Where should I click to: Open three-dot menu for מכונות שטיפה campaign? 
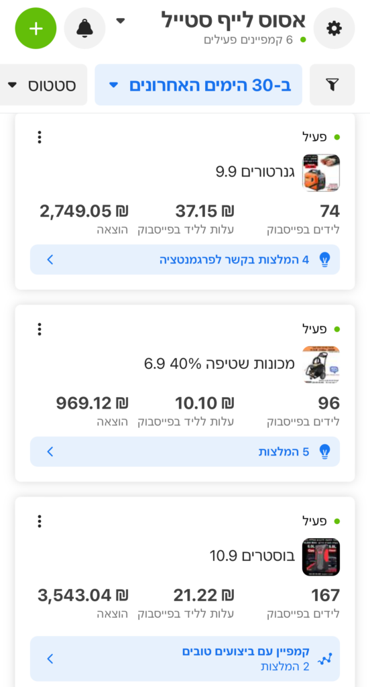40,329
